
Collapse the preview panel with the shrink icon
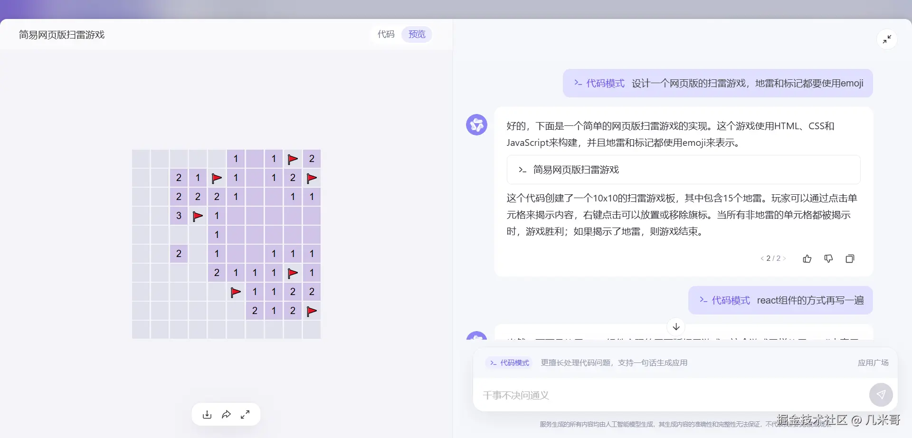(x=887, y=39)
